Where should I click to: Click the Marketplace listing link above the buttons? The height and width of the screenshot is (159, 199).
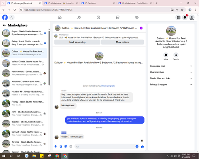click(99, 37)
